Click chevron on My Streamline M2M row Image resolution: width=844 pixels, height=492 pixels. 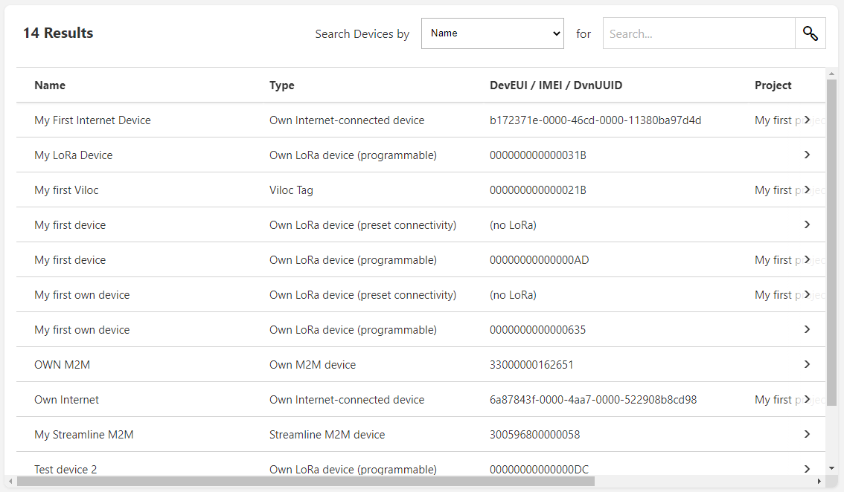click(x=807, y=435)
